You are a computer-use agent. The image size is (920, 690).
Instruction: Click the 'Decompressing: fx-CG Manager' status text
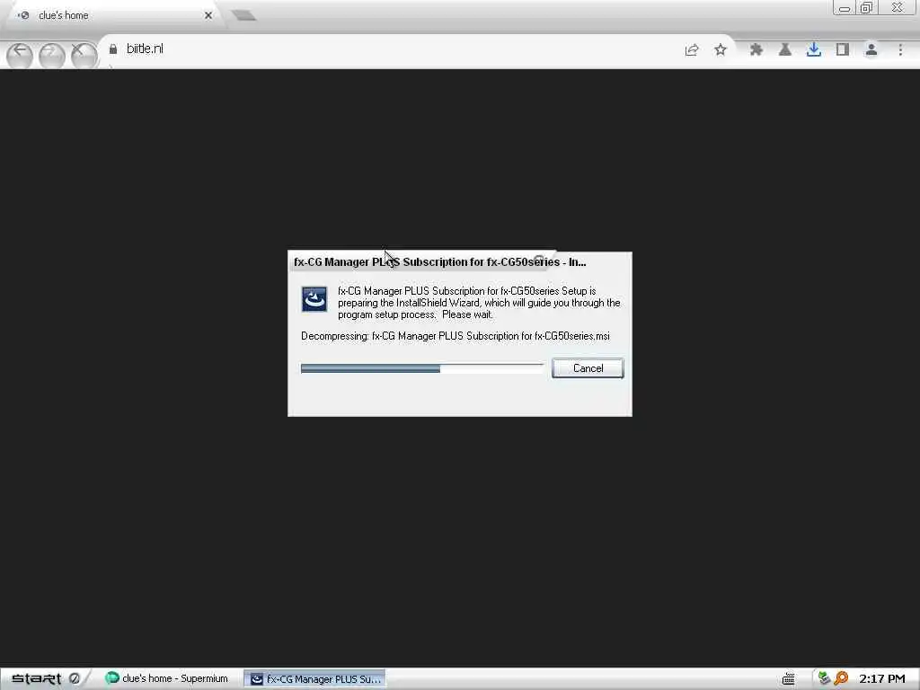(x=456, y=336)
